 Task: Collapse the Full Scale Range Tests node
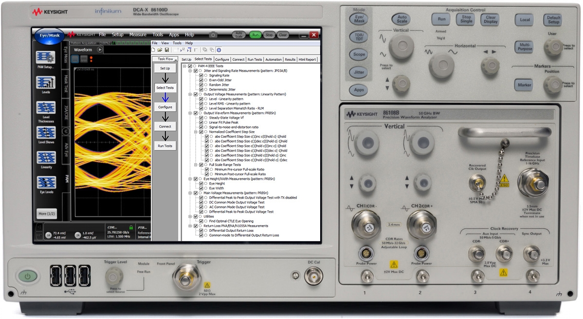196,165
